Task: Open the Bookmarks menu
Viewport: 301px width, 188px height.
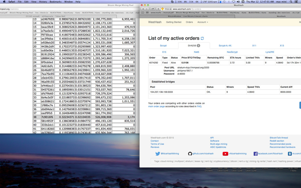Action: click(x=56, y=1)
